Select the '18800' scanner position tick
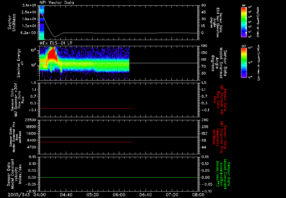Viewport: 286px width, 198px height. [x=31, y=127]
